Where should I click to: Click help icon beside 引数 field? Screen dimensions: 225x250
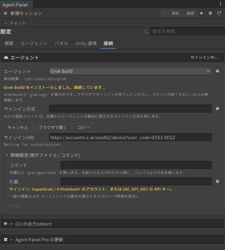pos(217,181)
